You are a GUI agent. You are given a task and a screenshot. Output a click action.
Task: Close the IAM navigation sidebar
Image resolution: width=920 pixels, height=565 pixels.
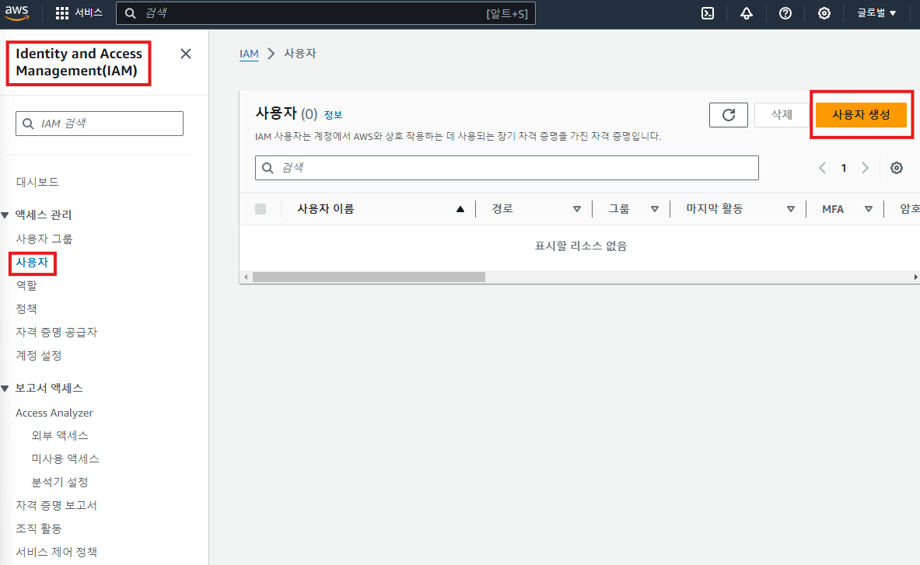point(186,54)
